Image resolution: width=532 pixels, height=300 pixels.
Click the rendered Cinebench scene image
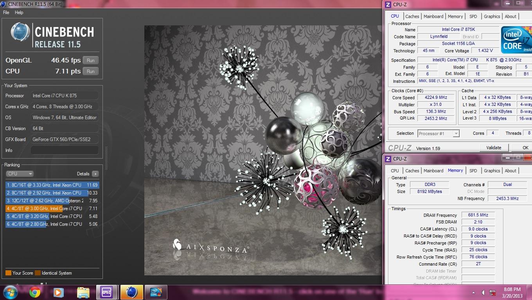263,150
